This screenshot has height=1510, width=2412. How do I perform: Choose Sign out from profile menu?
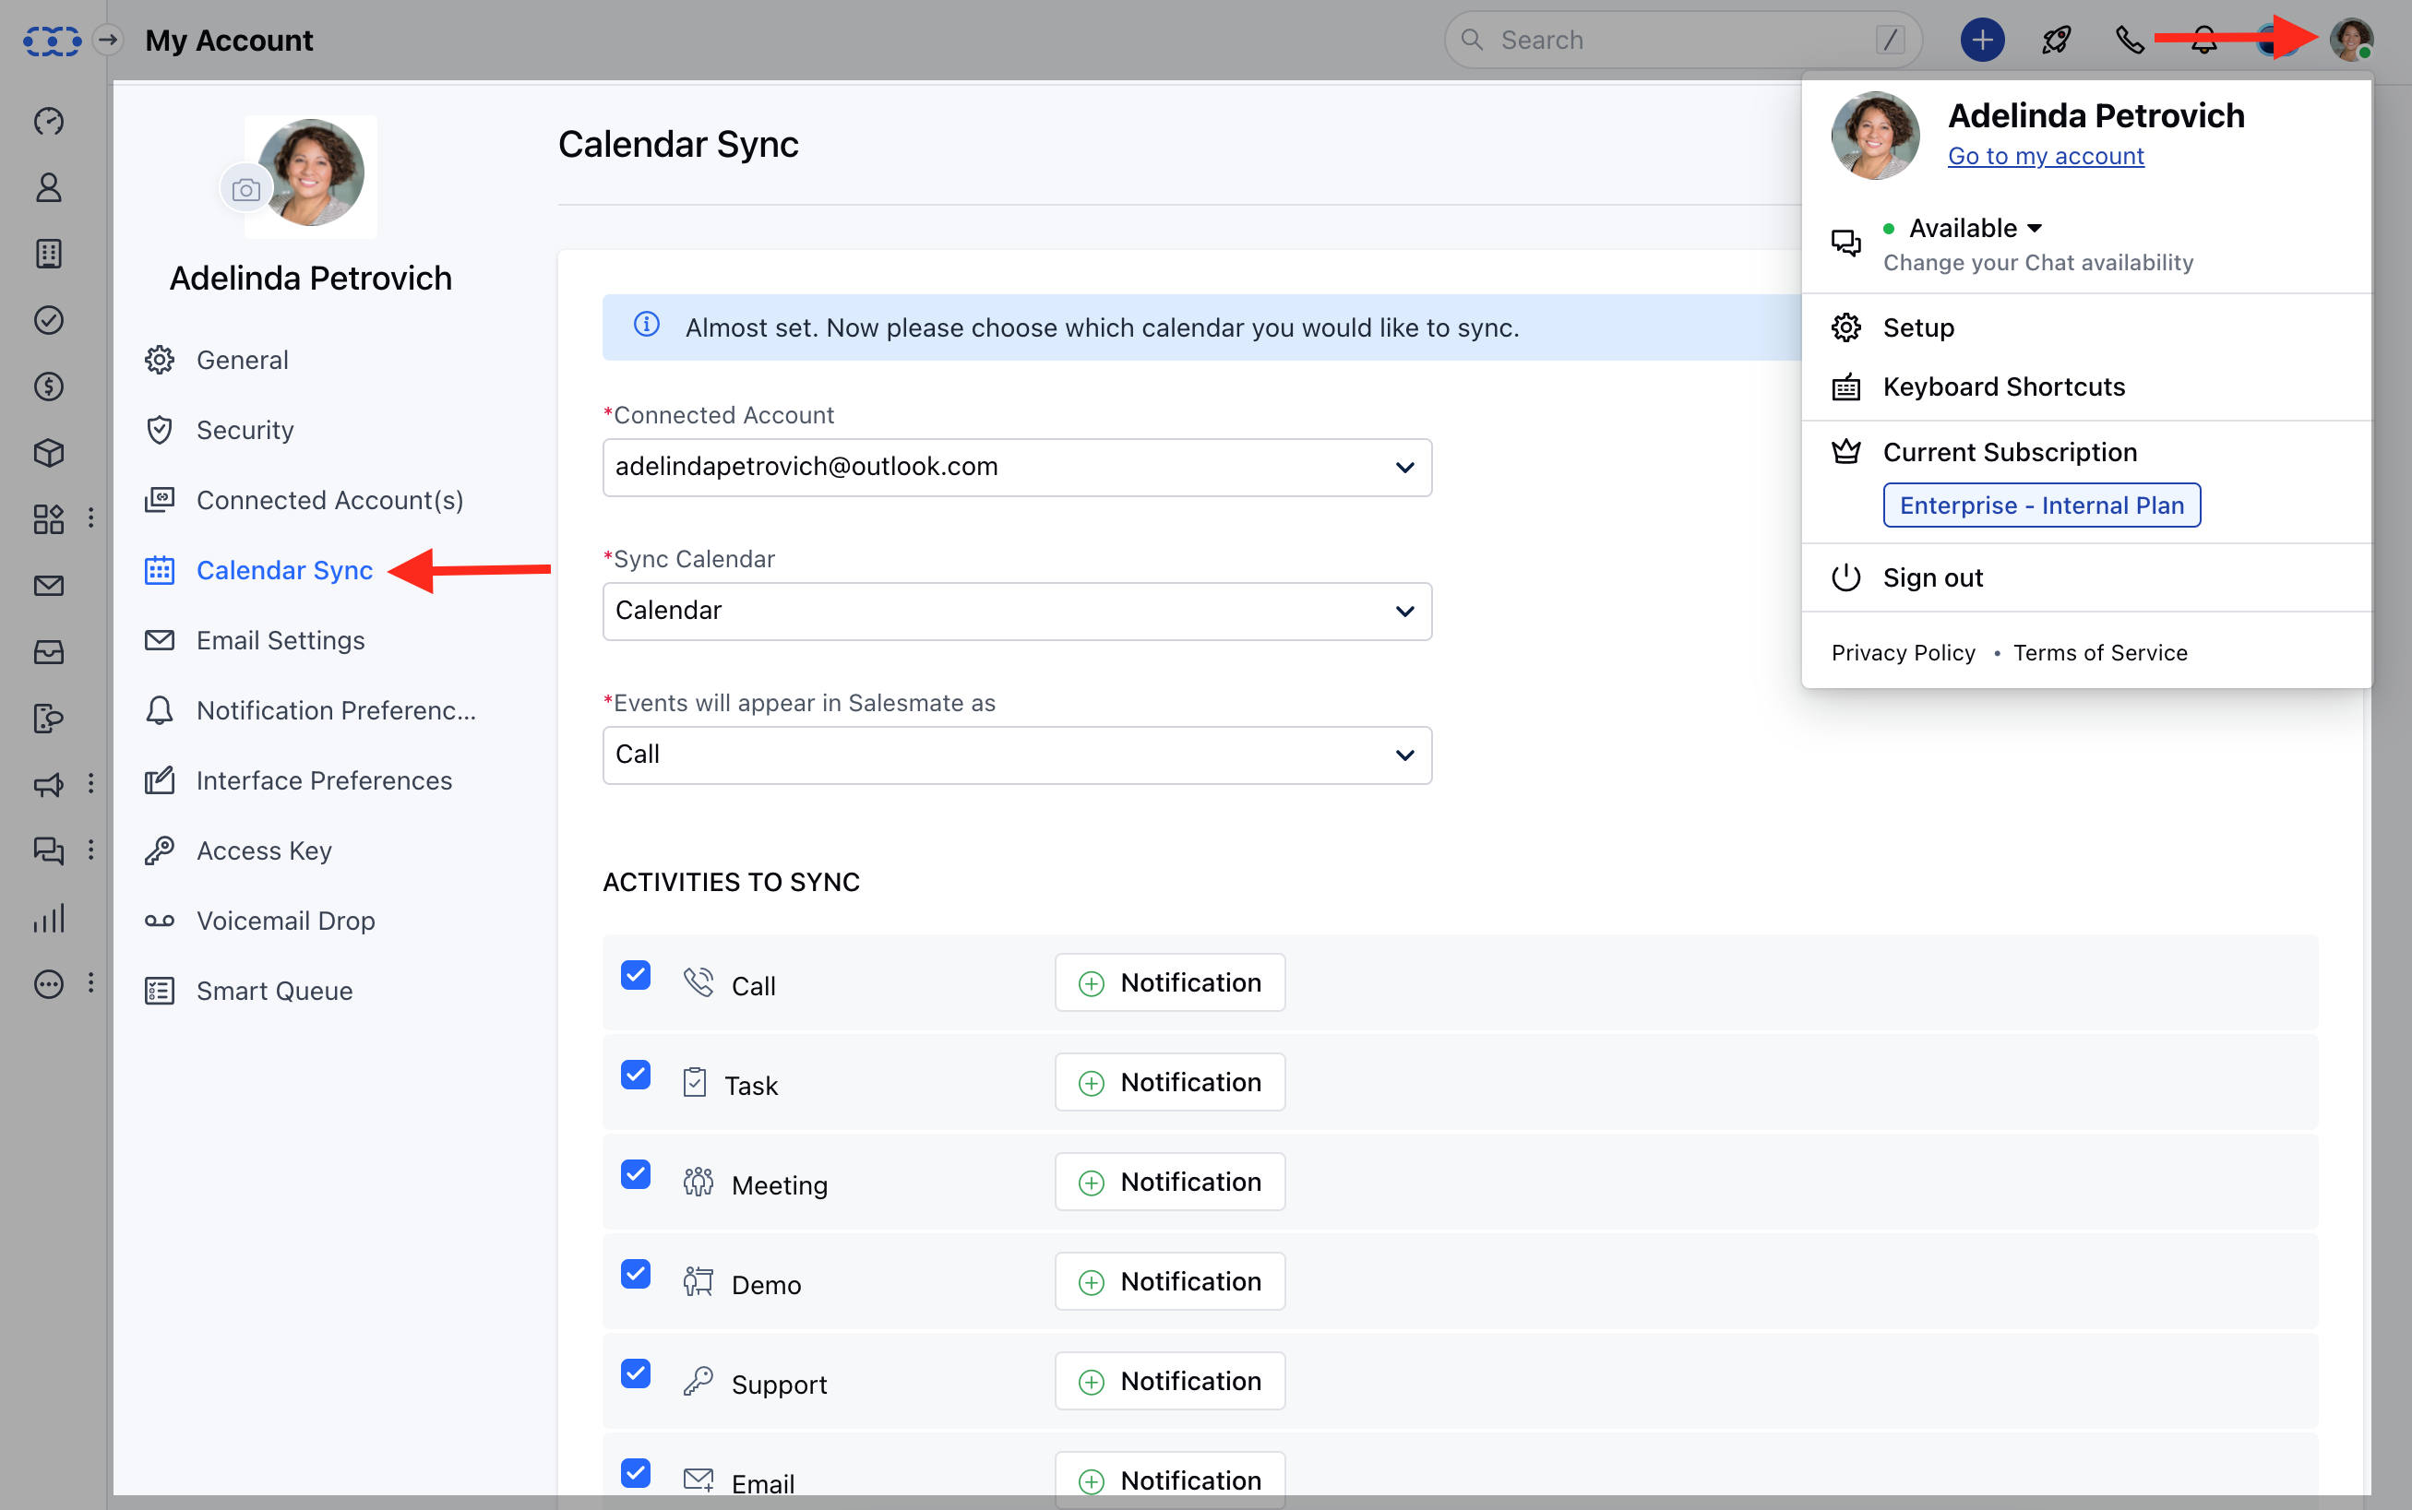click(x=1931, y=577)
